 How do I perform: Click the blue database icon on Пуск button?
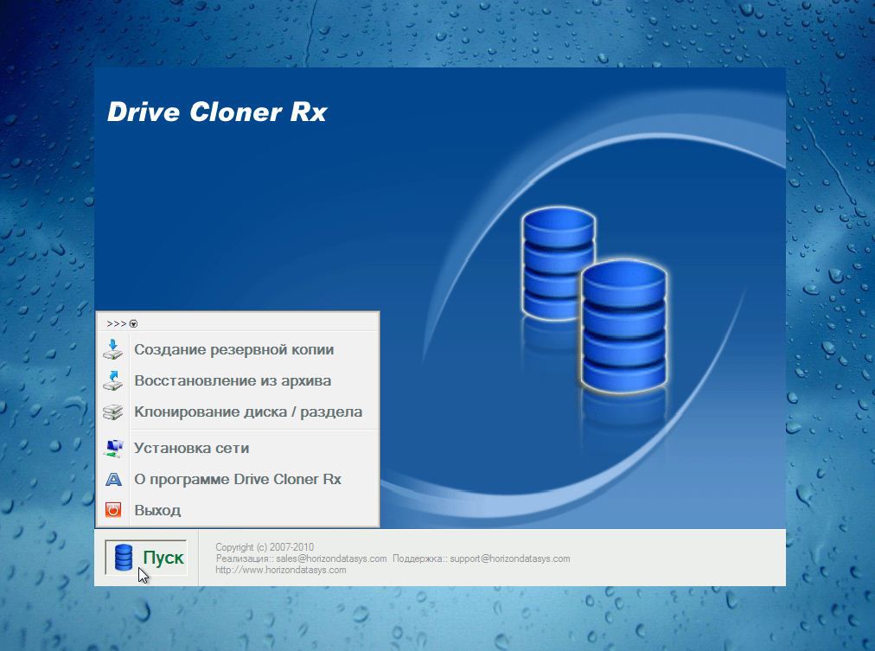pyautogui.click(x=124, y=558)
